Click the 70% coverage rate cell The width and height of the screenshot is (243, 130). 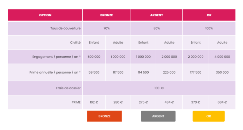107,28
